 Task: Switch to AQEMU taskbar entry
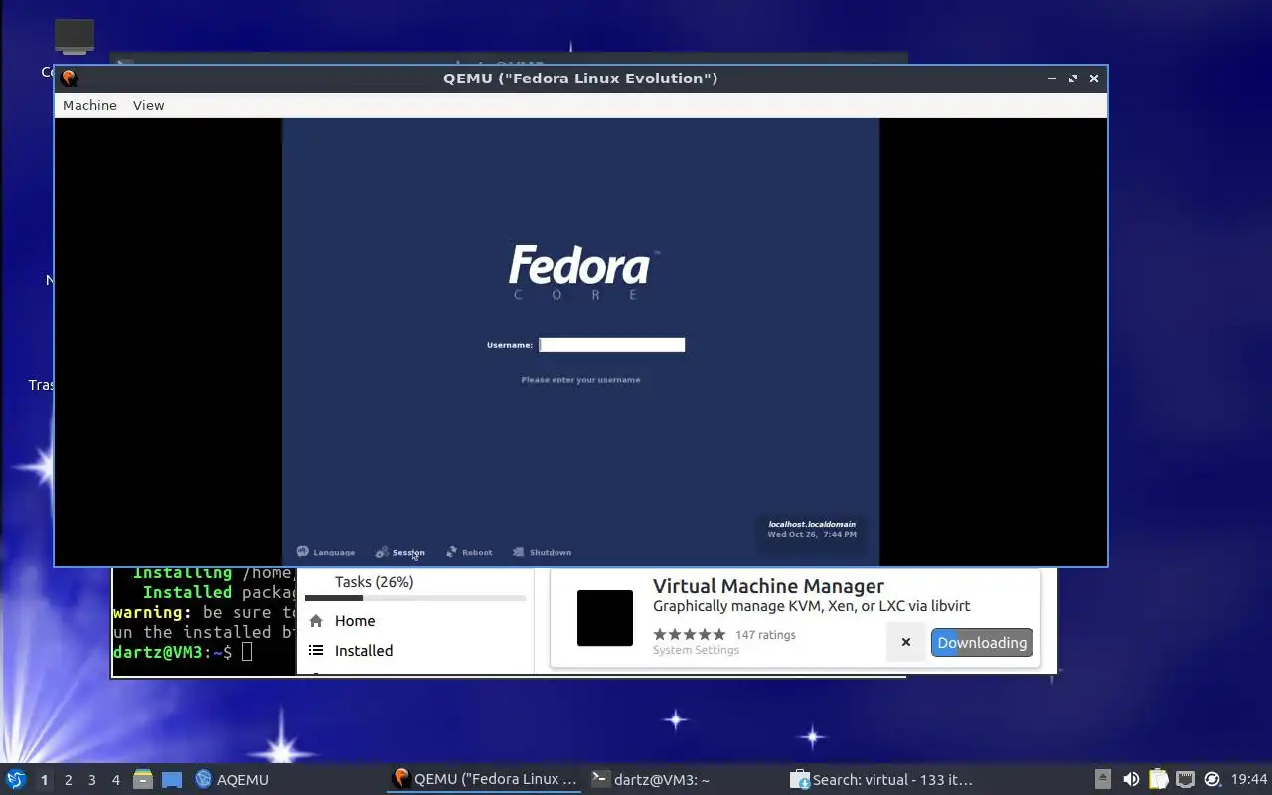coord(233,780)
